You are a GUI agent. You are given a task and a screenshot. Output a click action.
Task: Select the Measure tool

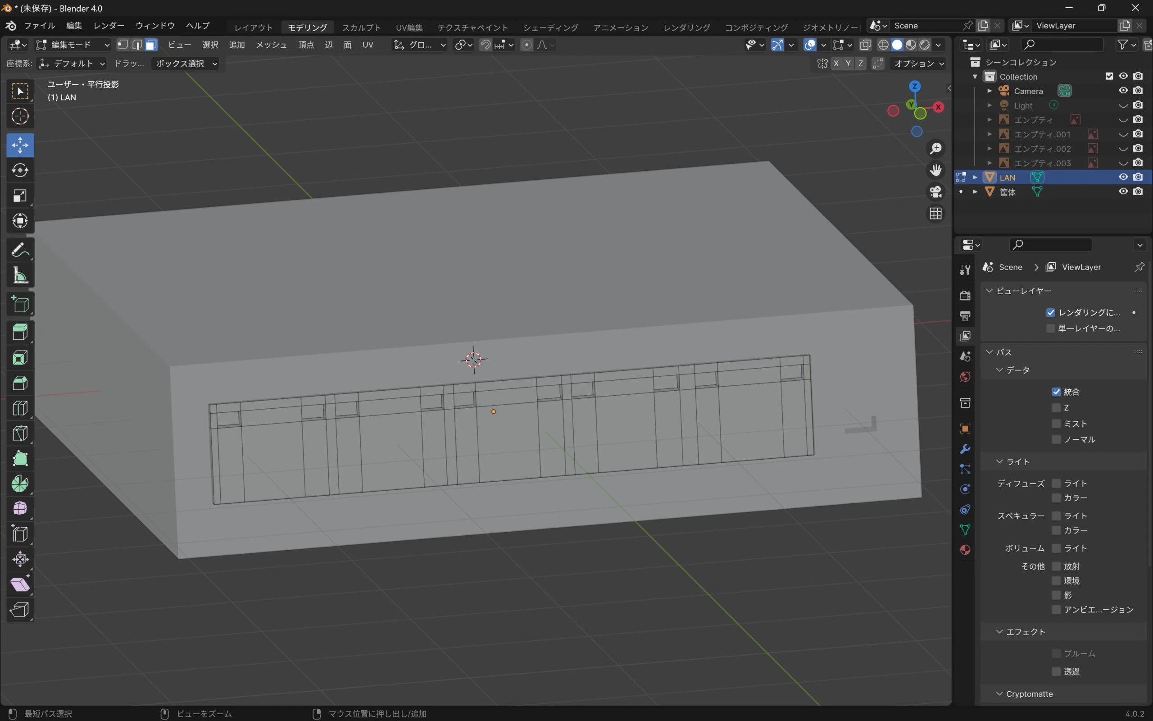[20, 275]
